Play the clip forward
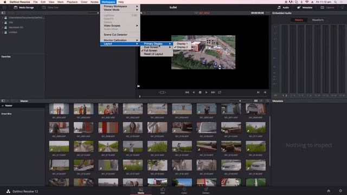 click(x=206, y=93)
